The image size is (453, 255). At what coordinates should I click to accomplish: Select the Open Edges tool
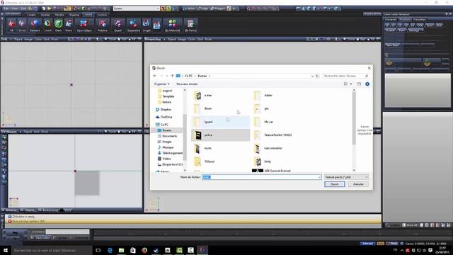point(84,25)
